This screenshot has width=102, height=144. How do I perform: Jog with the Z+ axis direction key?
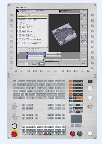coord(27,127)
